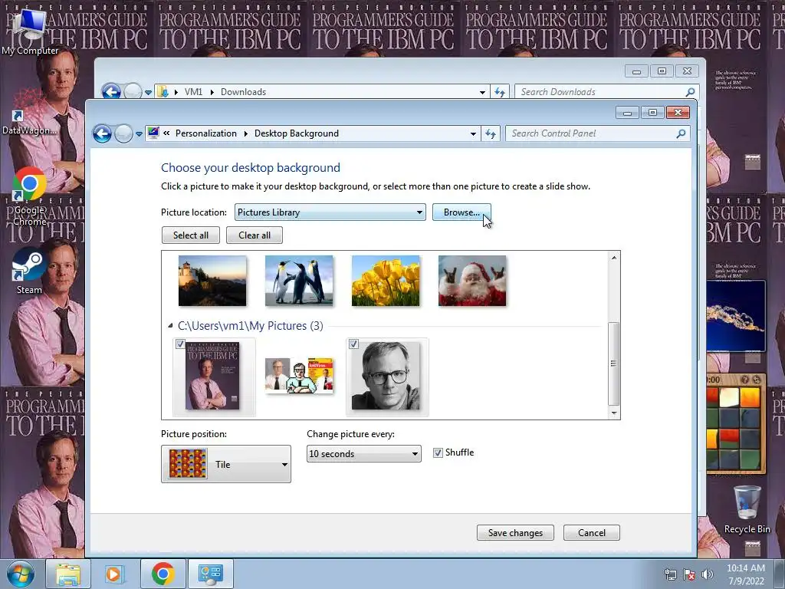Collapse the My Pictures group
785x589 pixels.
[170, 326]
